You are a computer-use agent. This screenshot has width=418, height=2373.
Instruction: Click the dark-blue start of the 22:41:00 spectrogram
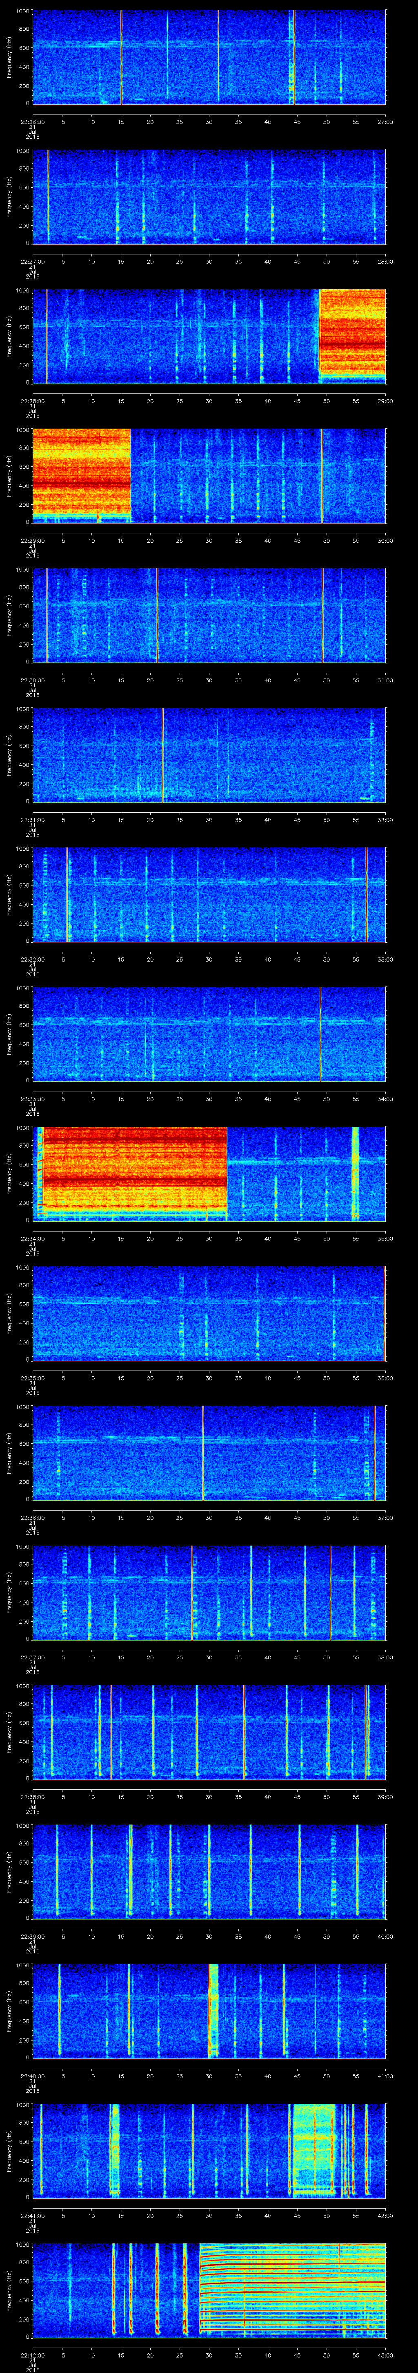tap(72, 2151)
